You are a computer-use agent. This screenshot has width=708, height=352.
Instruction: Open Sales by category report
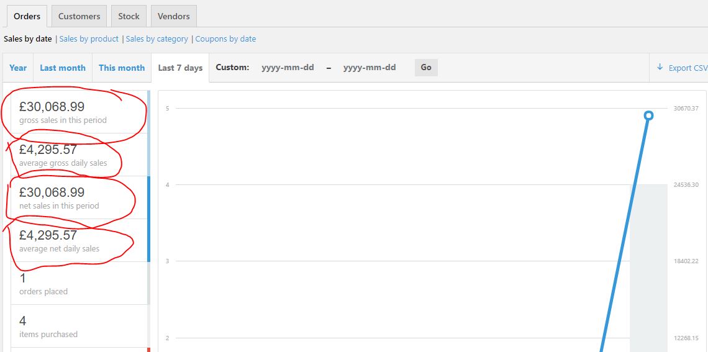tap(157, 39)
